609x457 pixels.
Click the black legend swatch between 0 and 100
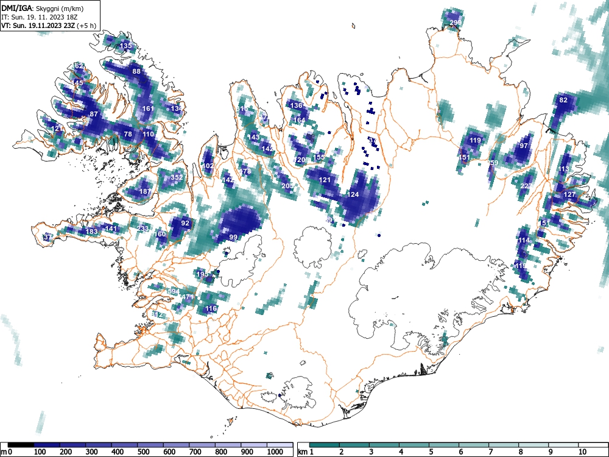[x=21, y=445]
